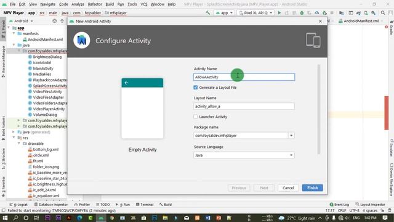394x222 pixels.
Task: Select BrightnessDialog class in tree
Action: coord(47,57)
